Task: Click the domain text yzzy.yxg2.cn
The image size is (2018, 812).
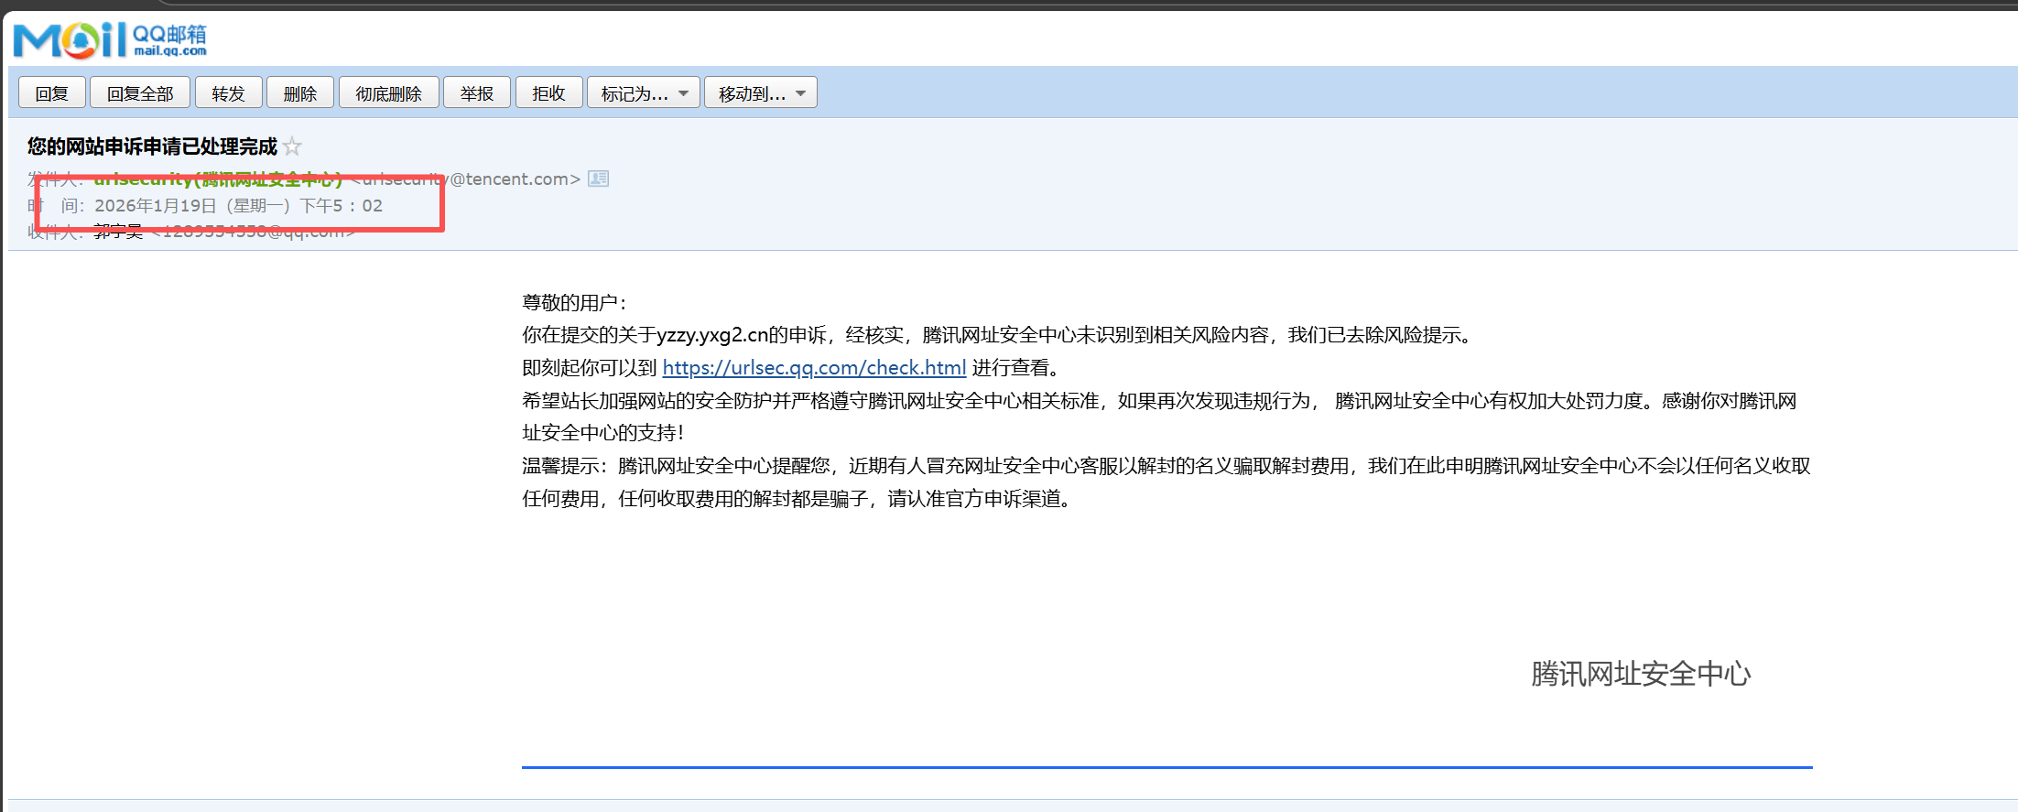Action: point(711,335)
